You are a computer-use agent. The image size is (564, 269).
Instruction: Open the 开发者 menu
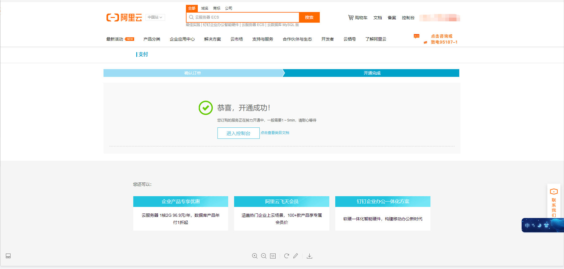(x=328, y=39)
